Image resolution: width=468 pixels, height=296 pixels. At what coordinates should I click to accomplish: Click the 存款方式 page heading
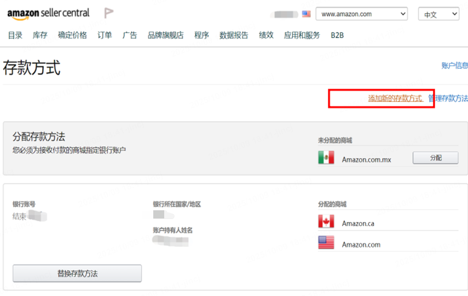32,68
